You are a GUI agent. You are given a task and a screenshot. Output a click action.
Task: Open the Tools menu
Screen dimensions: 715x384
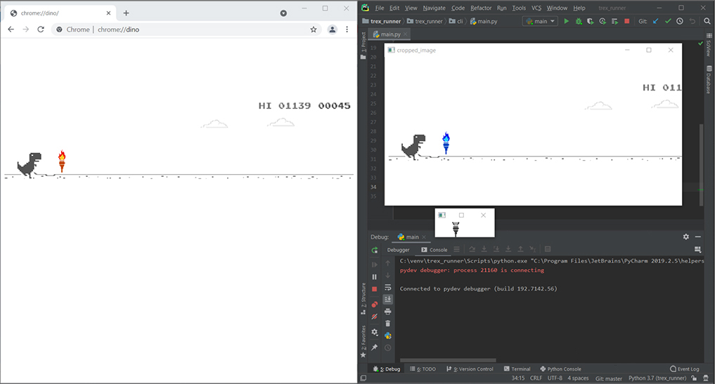[519, 8]
